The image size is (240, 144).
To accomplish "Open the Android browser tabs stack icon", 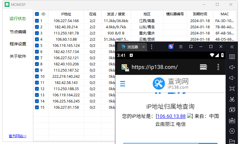I will click(x=204, y=67).
